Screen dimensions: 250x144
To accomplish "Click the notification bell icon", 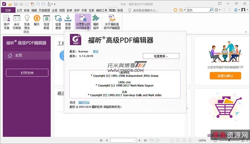I will coord(236,10).
